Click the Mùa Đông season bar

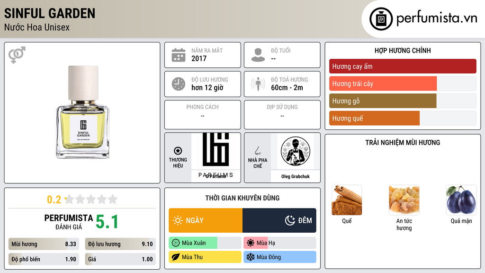[x=280, y=257]
